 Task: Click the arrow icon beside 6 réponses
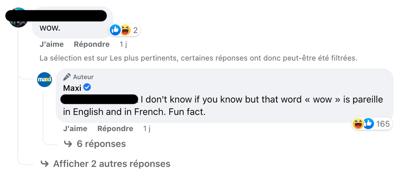click(68, 144)
